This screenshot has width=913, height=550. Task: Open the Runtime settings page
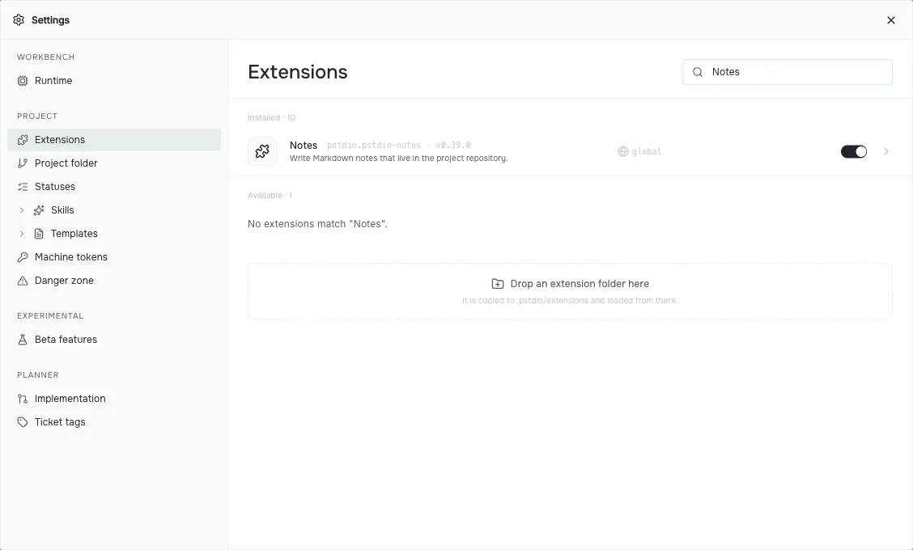click(114, 81)
